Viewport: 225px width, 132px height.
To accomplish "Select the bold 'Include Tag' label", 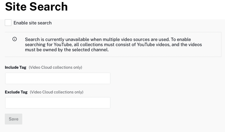I will [x=16, y=68].
